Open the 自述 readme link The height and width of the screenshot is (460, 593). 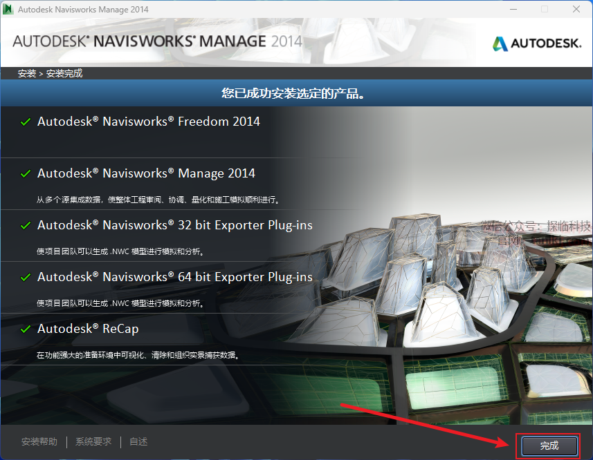tap(138, 441)
